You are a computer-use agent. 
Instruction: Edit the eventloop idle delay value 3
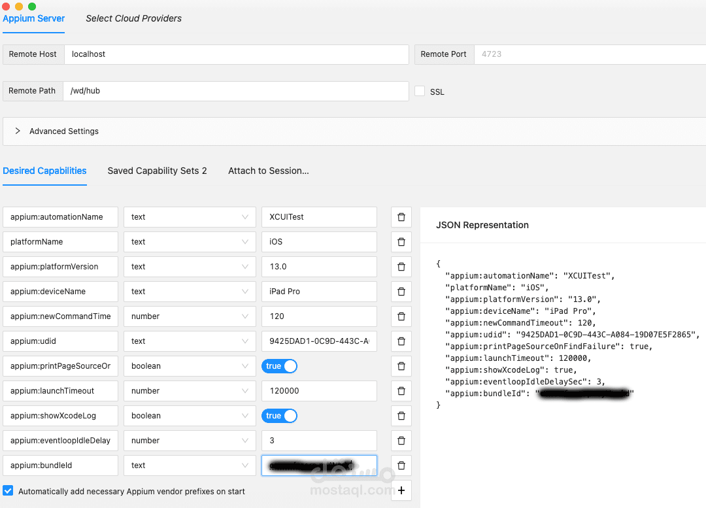(319, 441)
